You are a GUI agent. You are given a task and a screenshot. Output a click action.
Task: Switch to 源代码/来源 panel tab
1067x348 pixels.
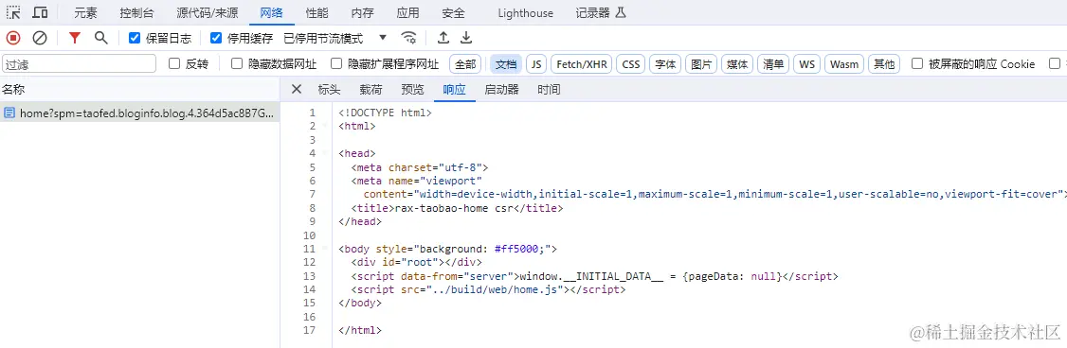tap(207, 13)
